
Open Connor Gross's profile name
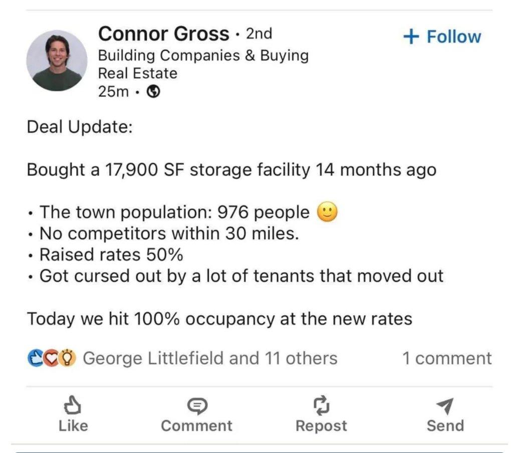click(164, 34)
